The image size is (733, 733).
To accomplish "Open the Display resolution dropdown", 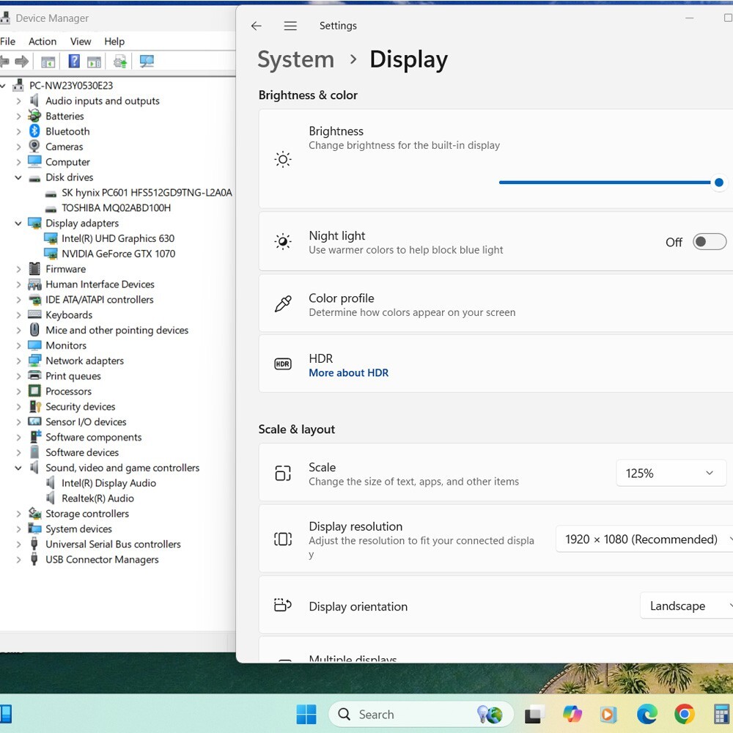I will pos(644,539).
